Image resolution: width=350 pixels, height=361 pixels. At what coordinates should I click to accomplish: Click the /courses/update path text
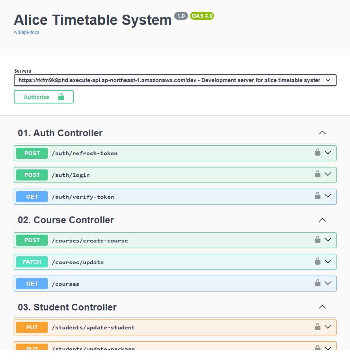78,263
